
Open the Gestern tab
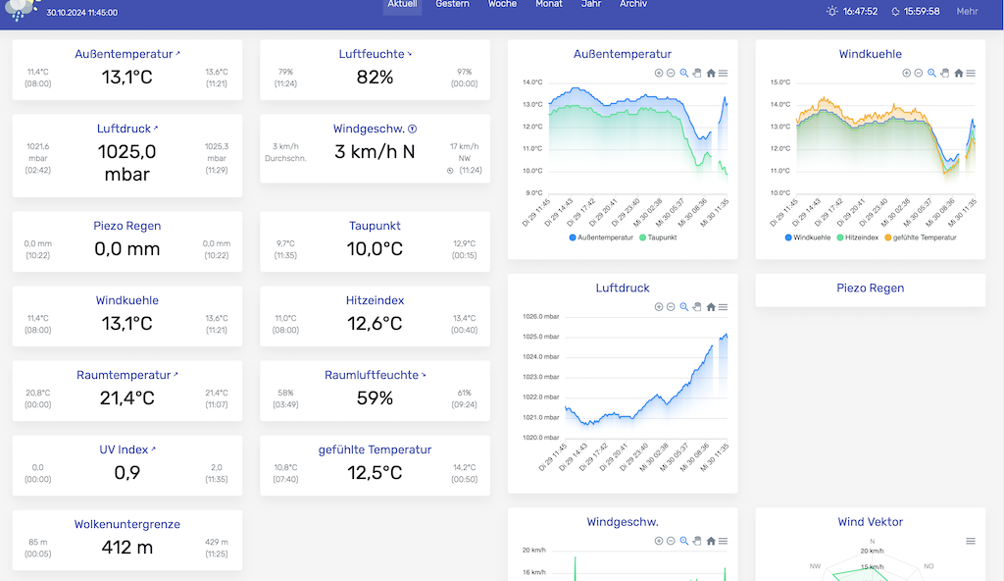pyautogui.click(x=453, y=5)
